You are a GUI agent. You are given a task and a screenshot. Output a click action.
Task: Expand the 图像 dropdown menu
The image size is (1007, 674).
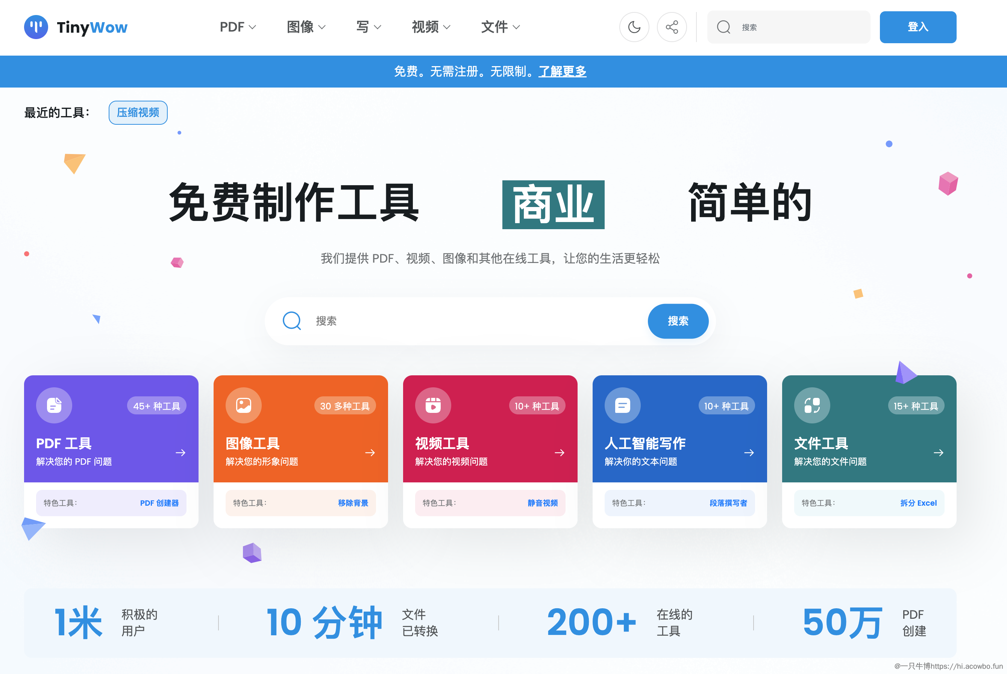[306, 27]
